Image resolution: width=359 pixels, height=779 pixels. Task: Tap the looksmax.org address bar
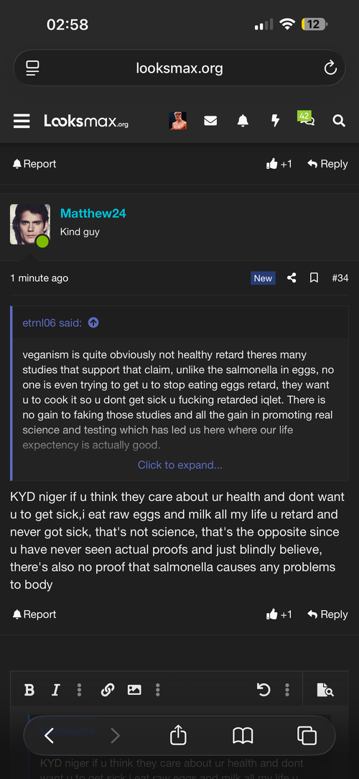point(179,68)
